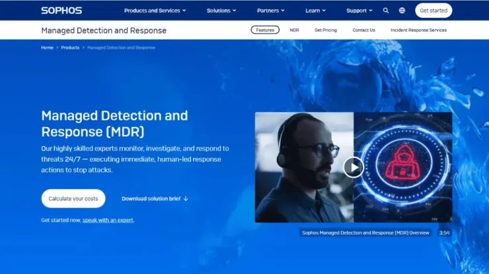Image resolution: width=489 pixels, height=274 pixels.
Task: Click the Get started button
Action: pyautogui.click(x=433, y=11)
